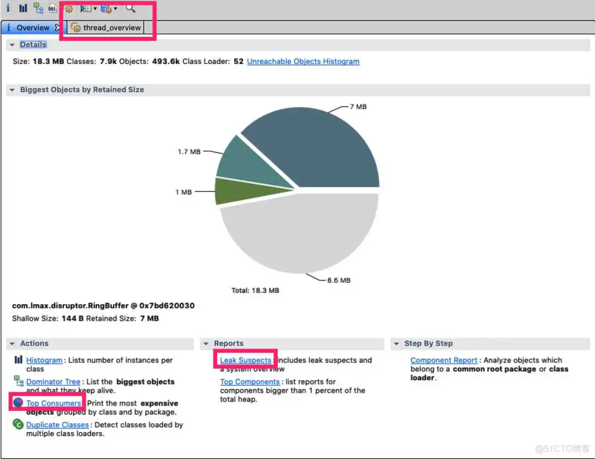Click the Overview info icon in toolbar
The width and height of the screenshot is (595, 459).
[8, 8]
